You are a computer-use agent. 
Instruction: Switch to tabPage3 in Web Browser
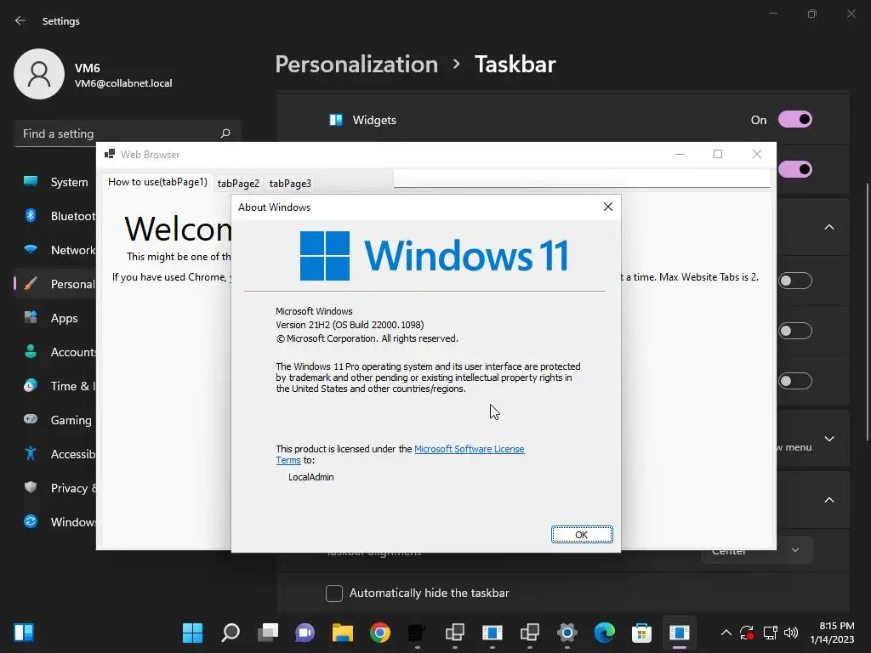pyautogui.click(x=290, y=184)
